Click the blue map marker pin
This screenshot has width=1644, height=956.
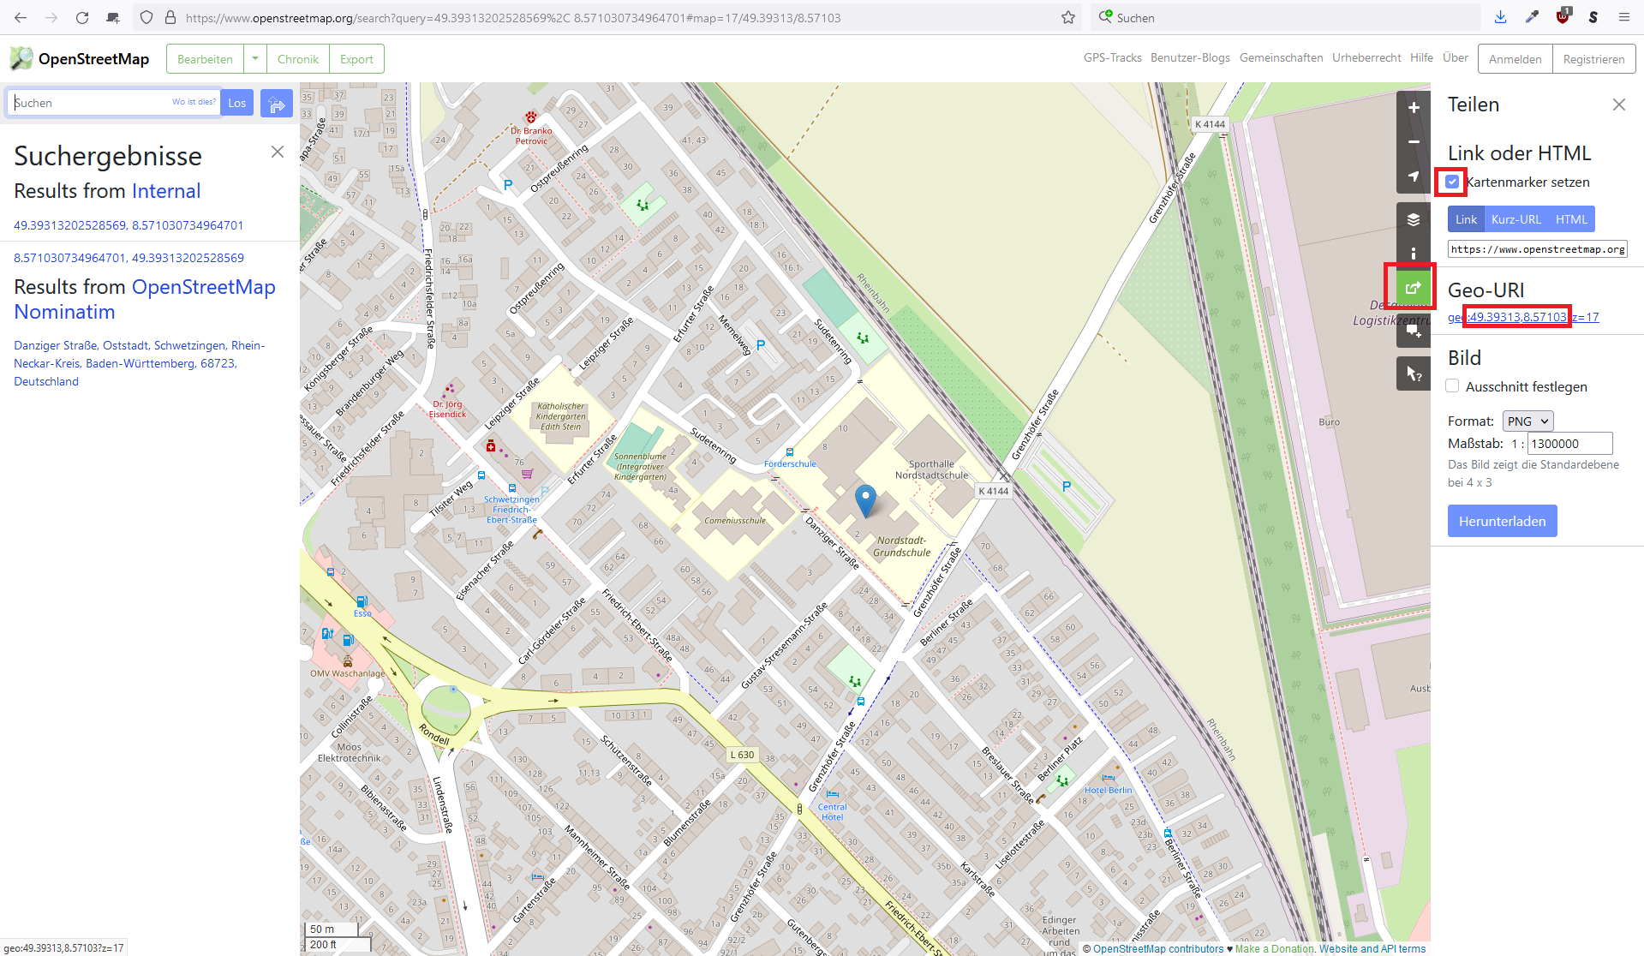pos(866,500)
